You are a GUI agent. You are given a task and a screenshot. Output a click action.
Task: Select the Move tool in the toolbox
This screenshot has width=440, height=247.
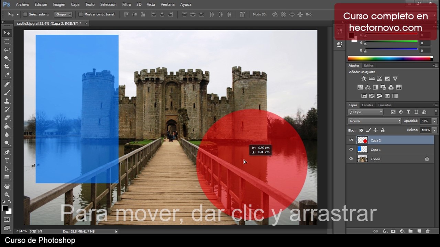click(7, 33)
